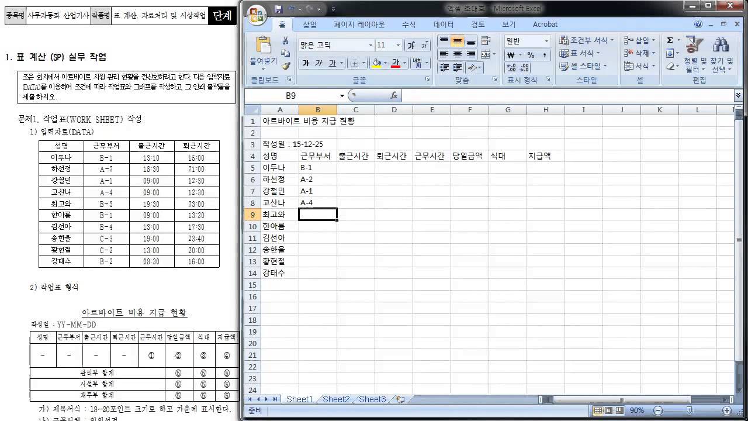The height and width of the screenshot is (421, 748).
Task: Click the bottom align icon
Action: 471,41
